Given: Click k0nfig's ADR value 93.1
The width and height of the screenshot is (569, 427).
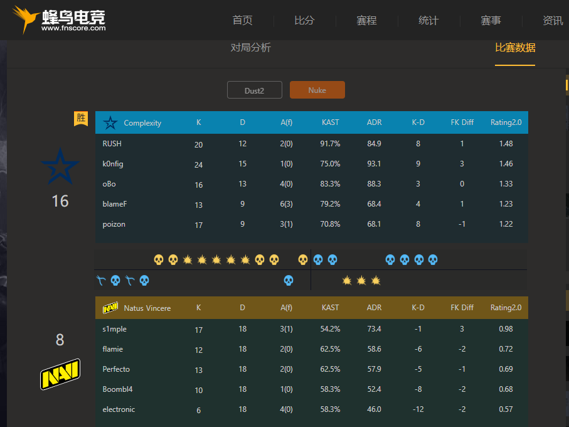Looking at the screenshot, I should 374,164.
